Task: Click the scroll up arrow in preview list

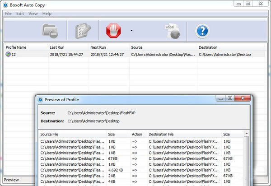Action: [x=247, y=133]
